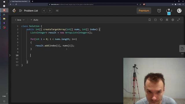Open the browser main menu
185x104 pixels.
(x=183, y=4)
